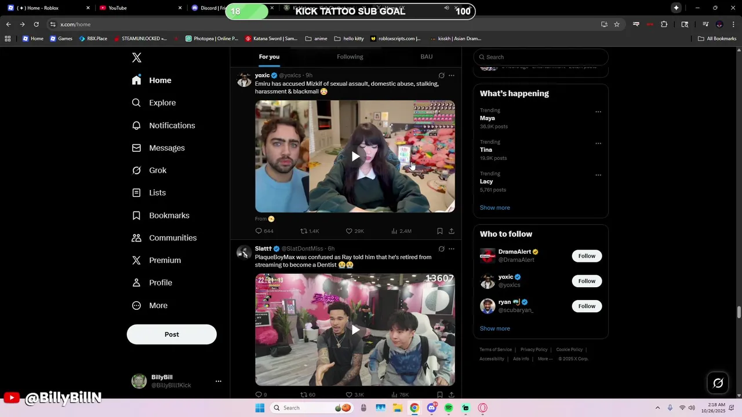Play the PlaqueBoyMax Ray video
The height and width of the screenshot is (417, 742).
pyautogui.click(x=355, y=330)
